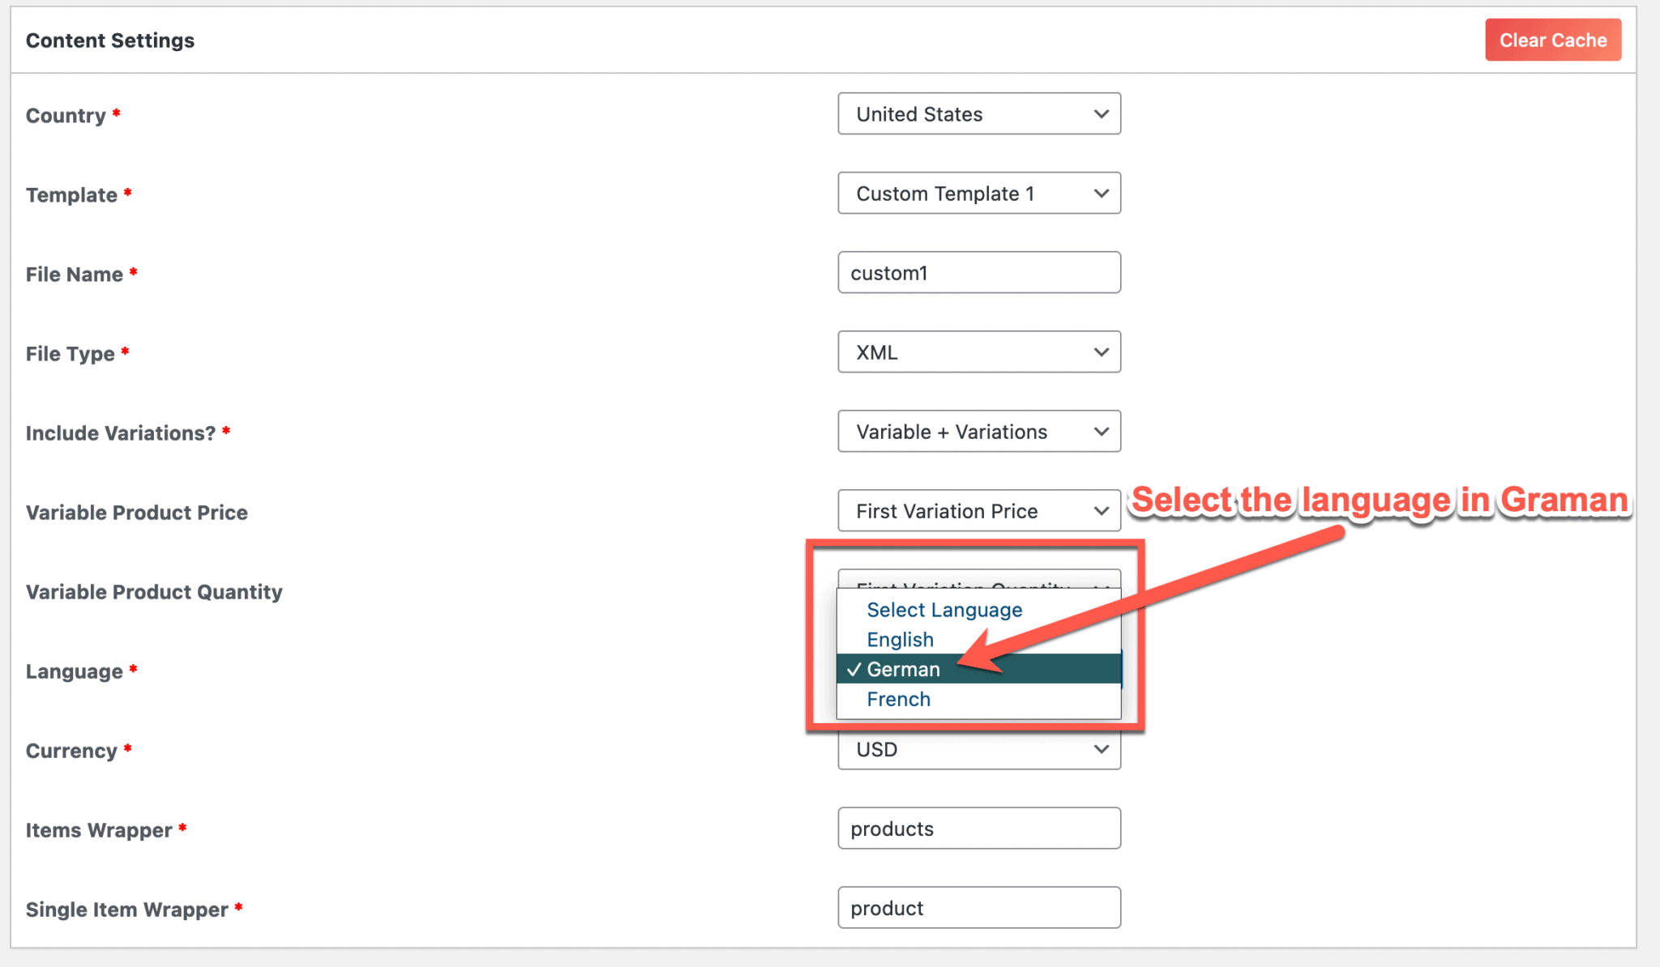Open the File Type dropdown chevron

coord(1101,352)
